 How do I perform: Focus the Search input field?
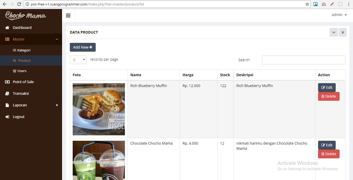[304, 60]
